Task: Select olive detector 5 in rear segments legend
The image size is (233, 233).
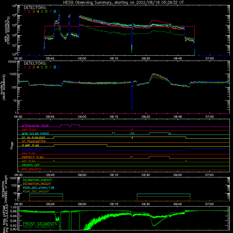Action: (42, 67)
